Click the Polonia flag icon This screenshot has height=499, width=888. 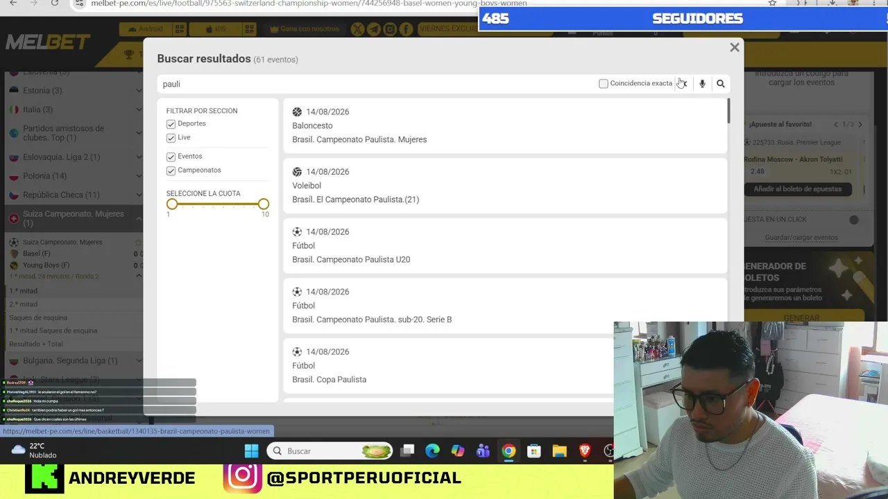[x=13, y=176]
